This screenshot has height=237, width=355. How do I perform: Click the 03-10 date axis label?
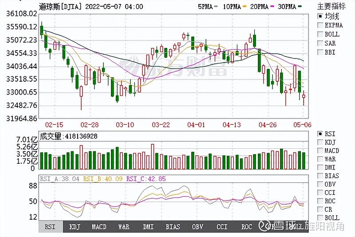pos(125,125)
